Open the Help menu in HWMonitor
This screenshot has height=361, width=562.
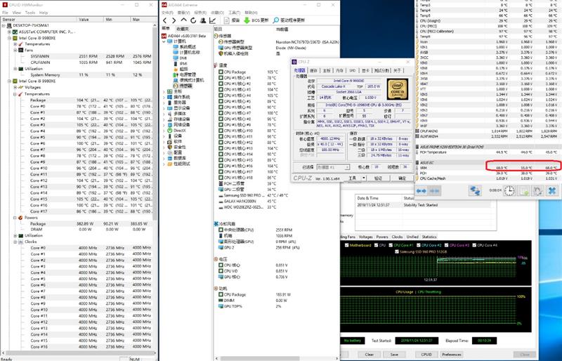click(44, 13)
